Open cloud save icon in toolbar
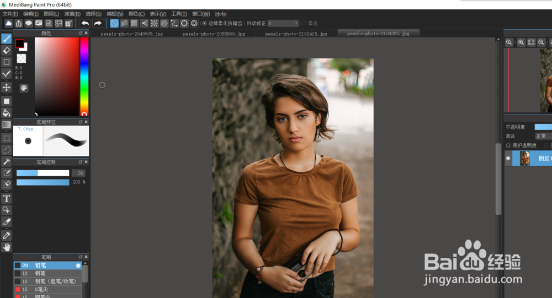The width and height of the screenshot is (552, 298). 8,23
